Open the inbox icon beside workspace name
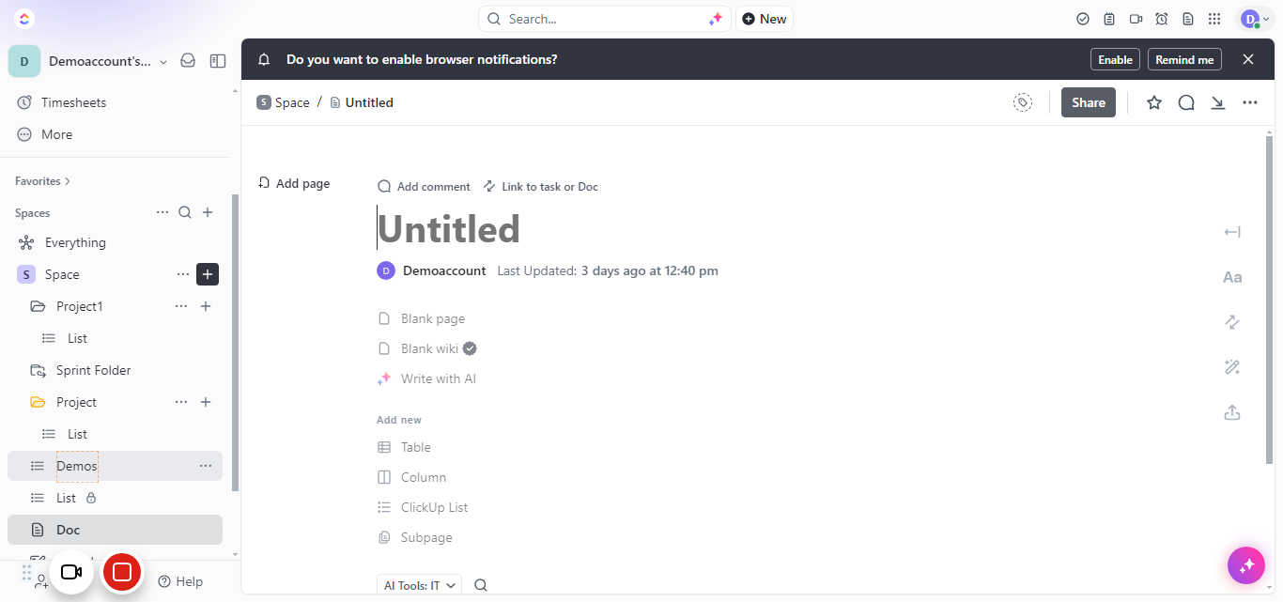 point(188,61)
